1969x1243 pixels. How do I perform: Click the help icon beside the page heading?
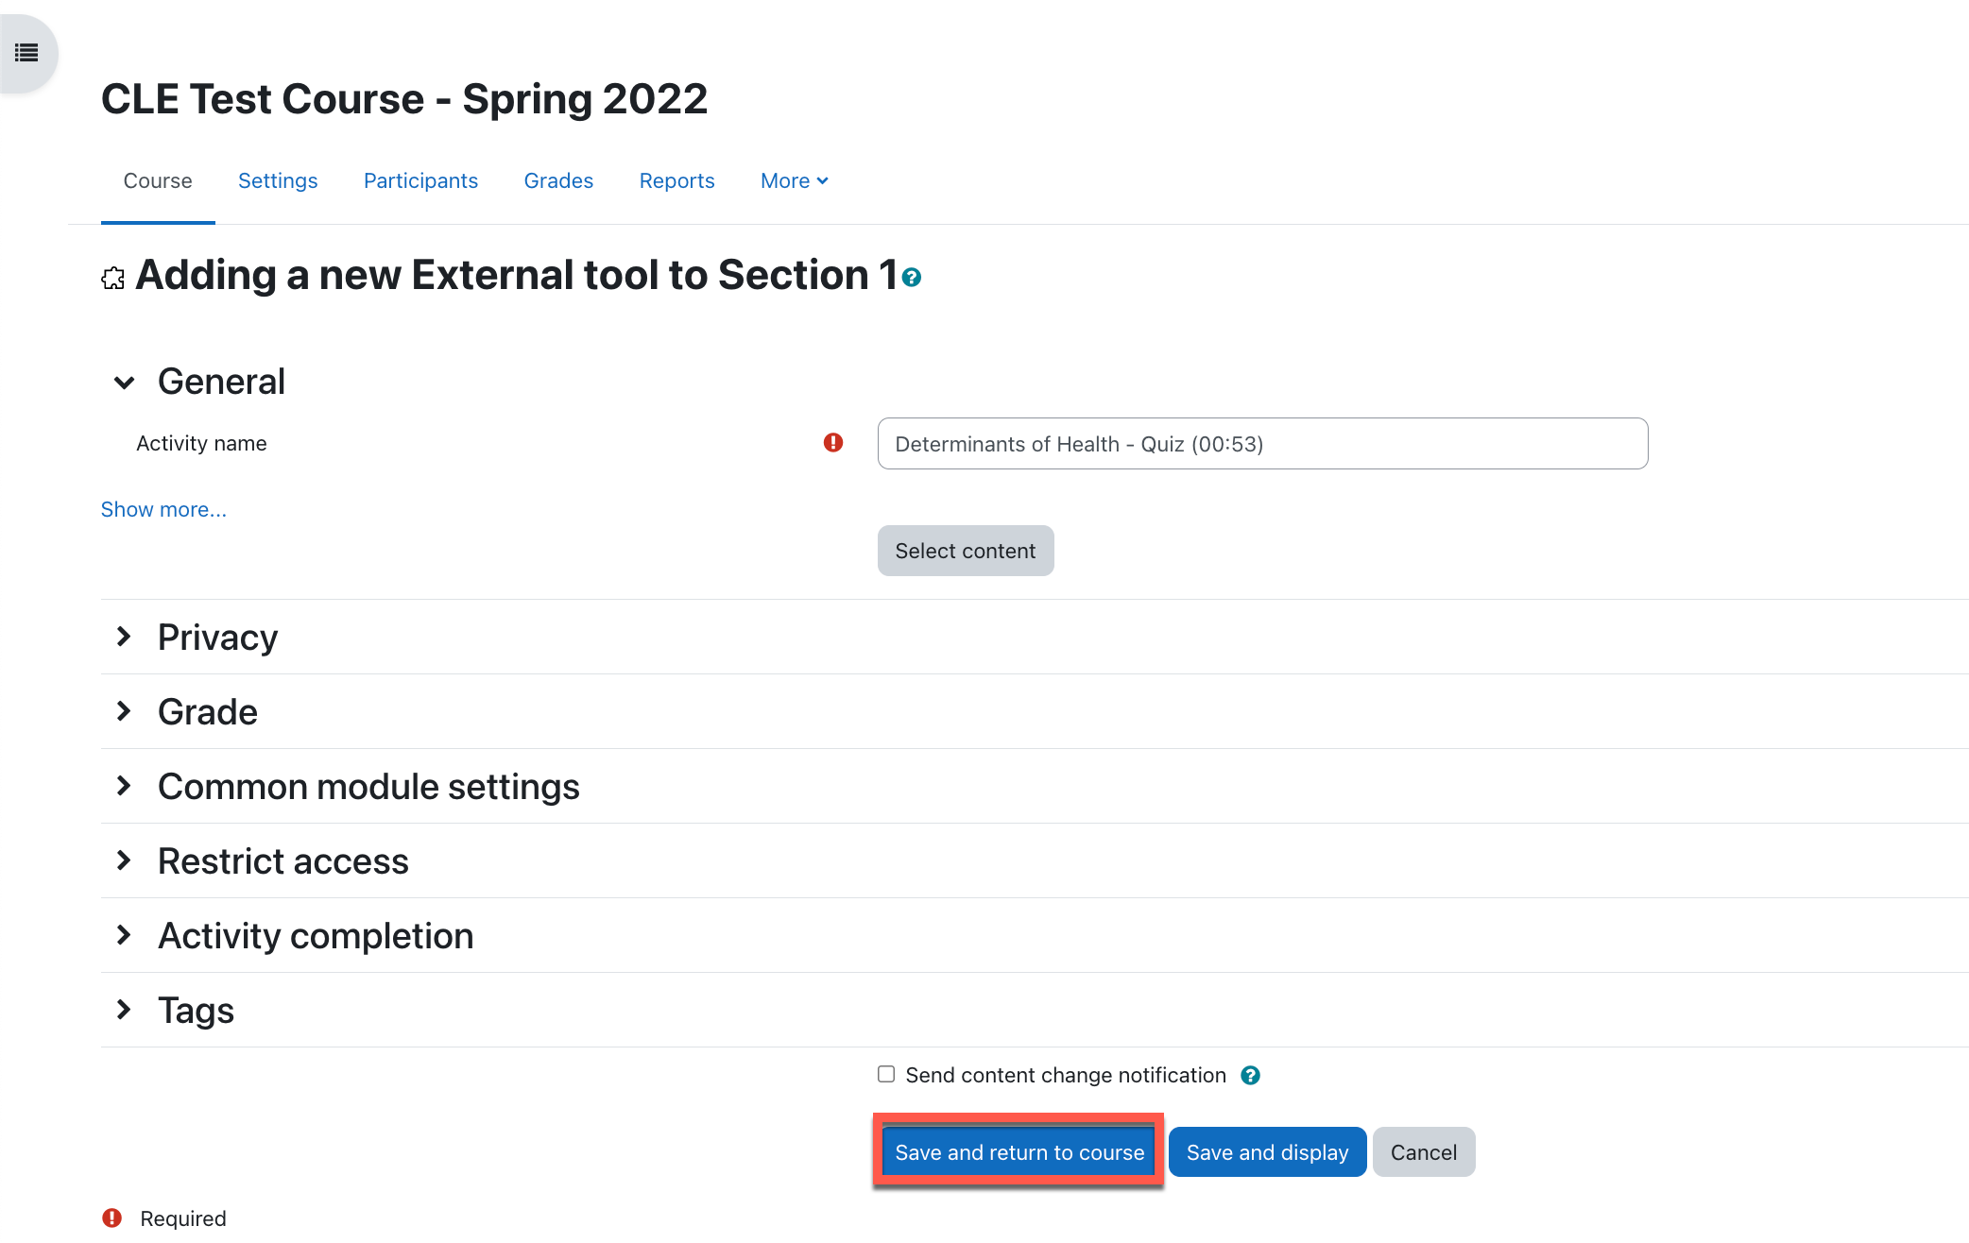point(911,278)
